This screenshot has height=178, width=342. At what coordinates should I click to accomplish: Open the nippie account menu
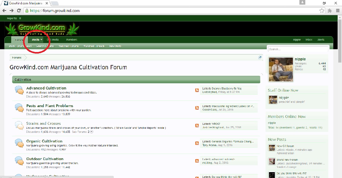click(x=297, y=40)
